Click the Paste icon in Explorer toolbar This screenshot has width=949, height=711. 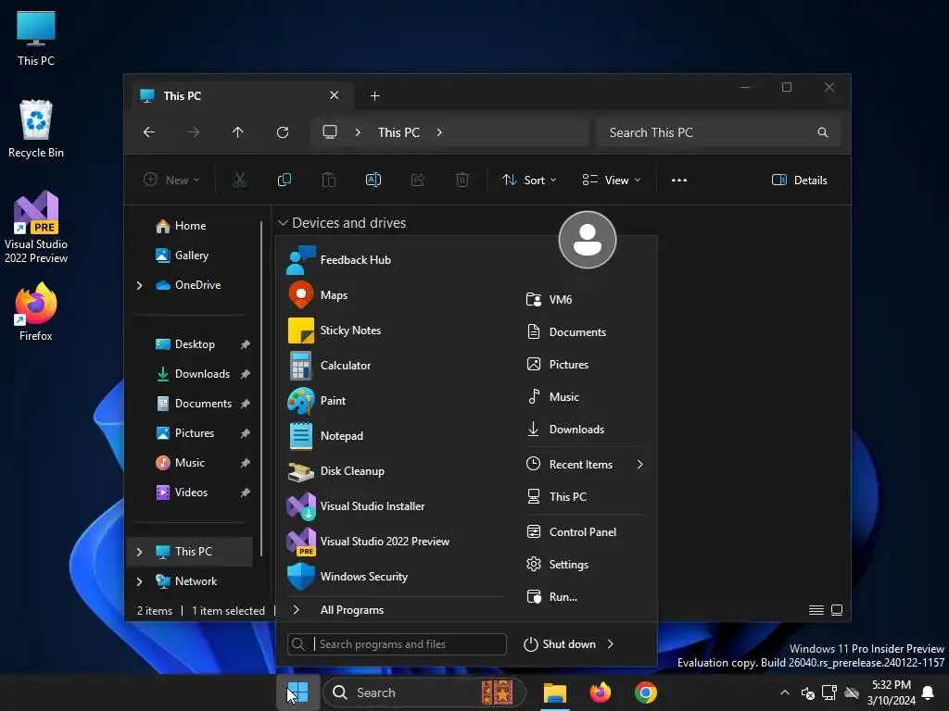[x=329, y=181]
